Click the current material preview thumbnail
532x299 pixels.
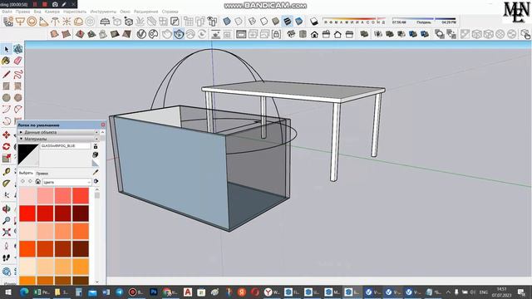28,155
